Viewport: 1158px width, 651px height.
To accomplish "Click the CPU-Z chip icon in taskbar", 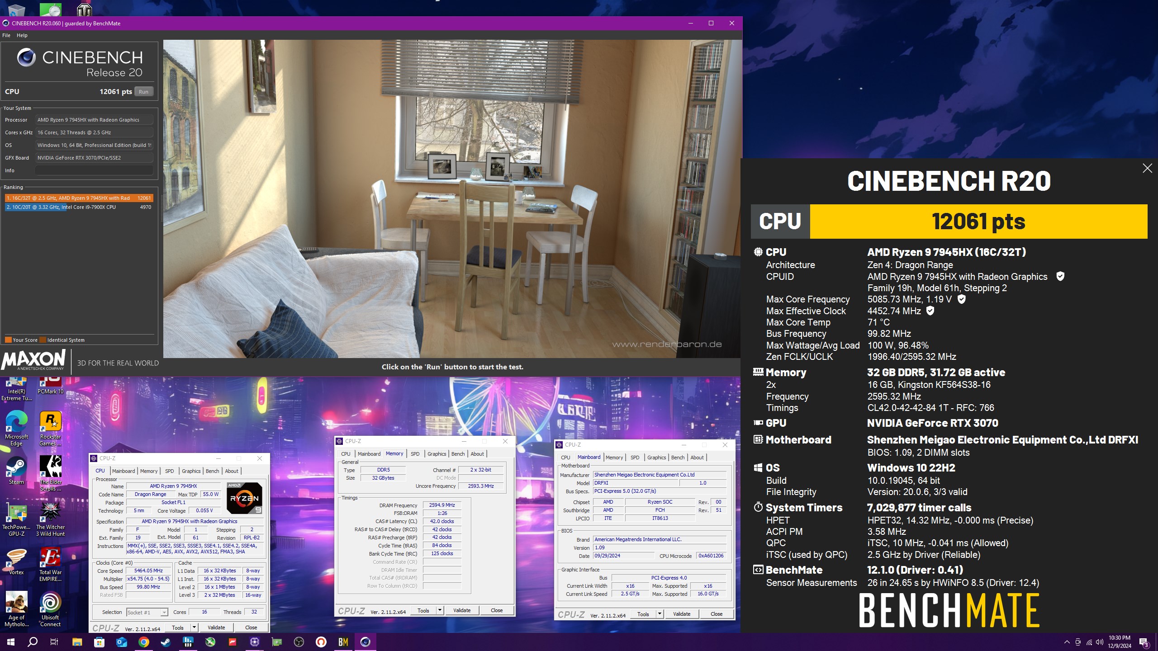I will tap(255, 642).
